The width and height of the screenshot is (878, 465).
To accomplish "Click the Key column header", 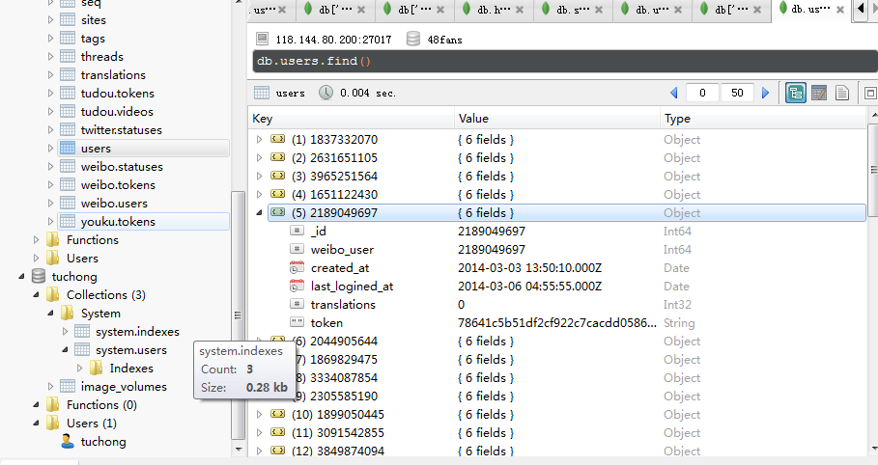I will (x=351, y=119).
